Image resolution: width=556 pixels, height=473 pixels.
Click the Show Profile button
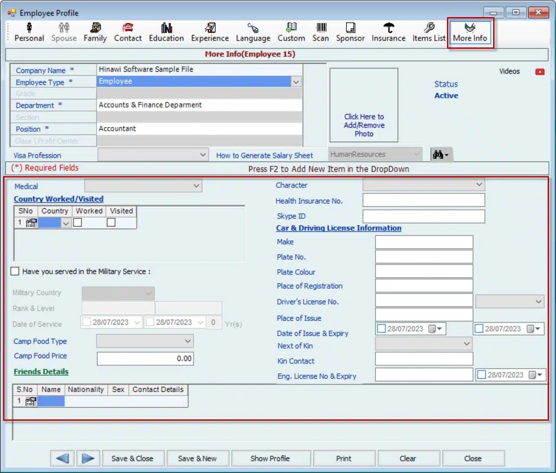coord(270,458)
